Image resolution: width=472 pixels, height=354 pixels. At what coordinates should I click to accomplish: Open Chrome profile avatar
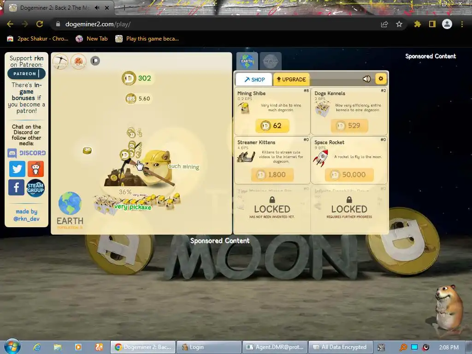(x=447, y=24)
